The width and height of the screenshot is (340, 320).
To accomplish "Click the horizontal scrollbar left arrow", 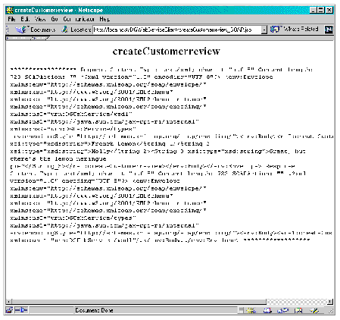I will [9, 302].
